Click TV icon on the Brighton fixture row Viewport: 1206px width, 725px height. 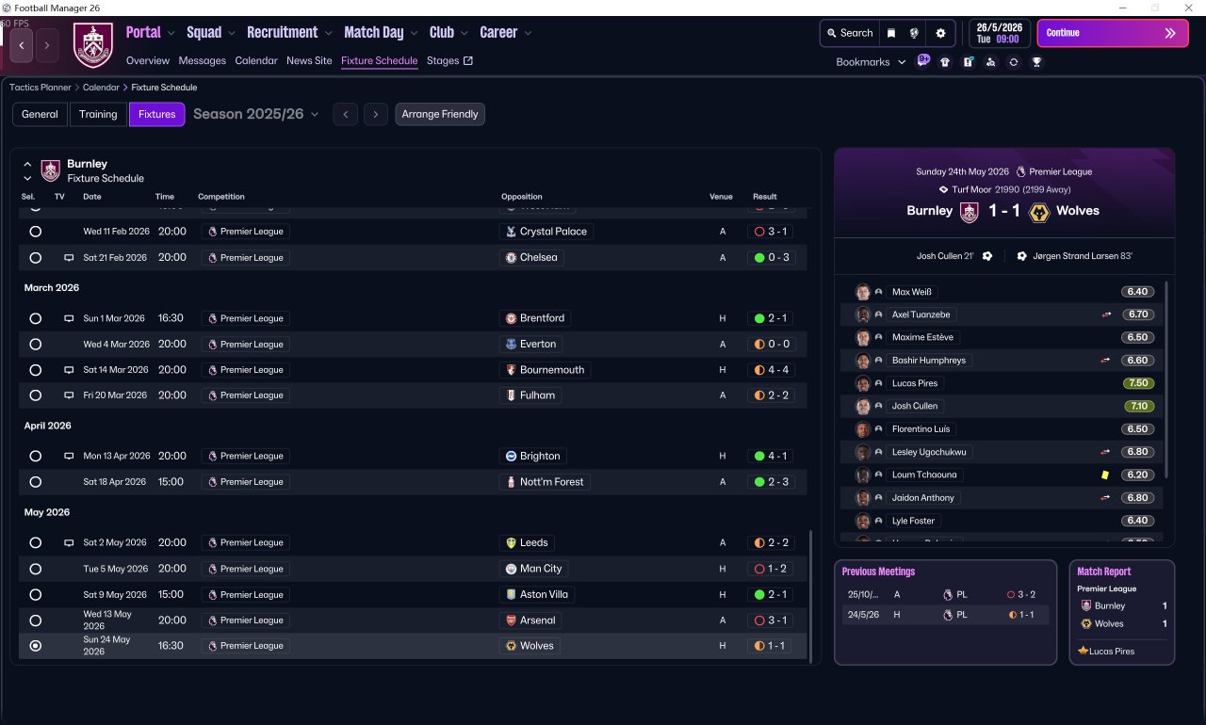(68, 456)
